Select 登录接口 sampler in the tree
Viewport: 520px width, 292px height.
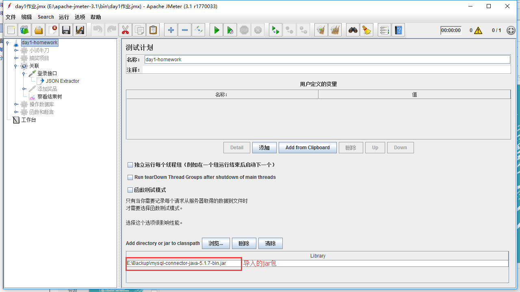pos(47,73)
